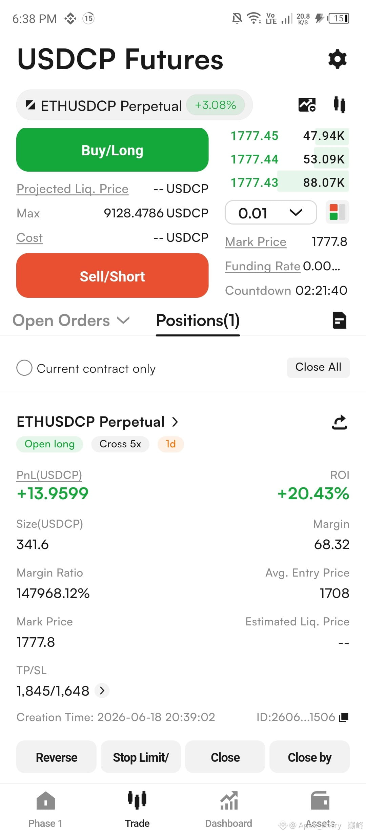Switch to the Positions(1) tab
Viewport: 366px width, 834px height.
(x=198, y=321)
